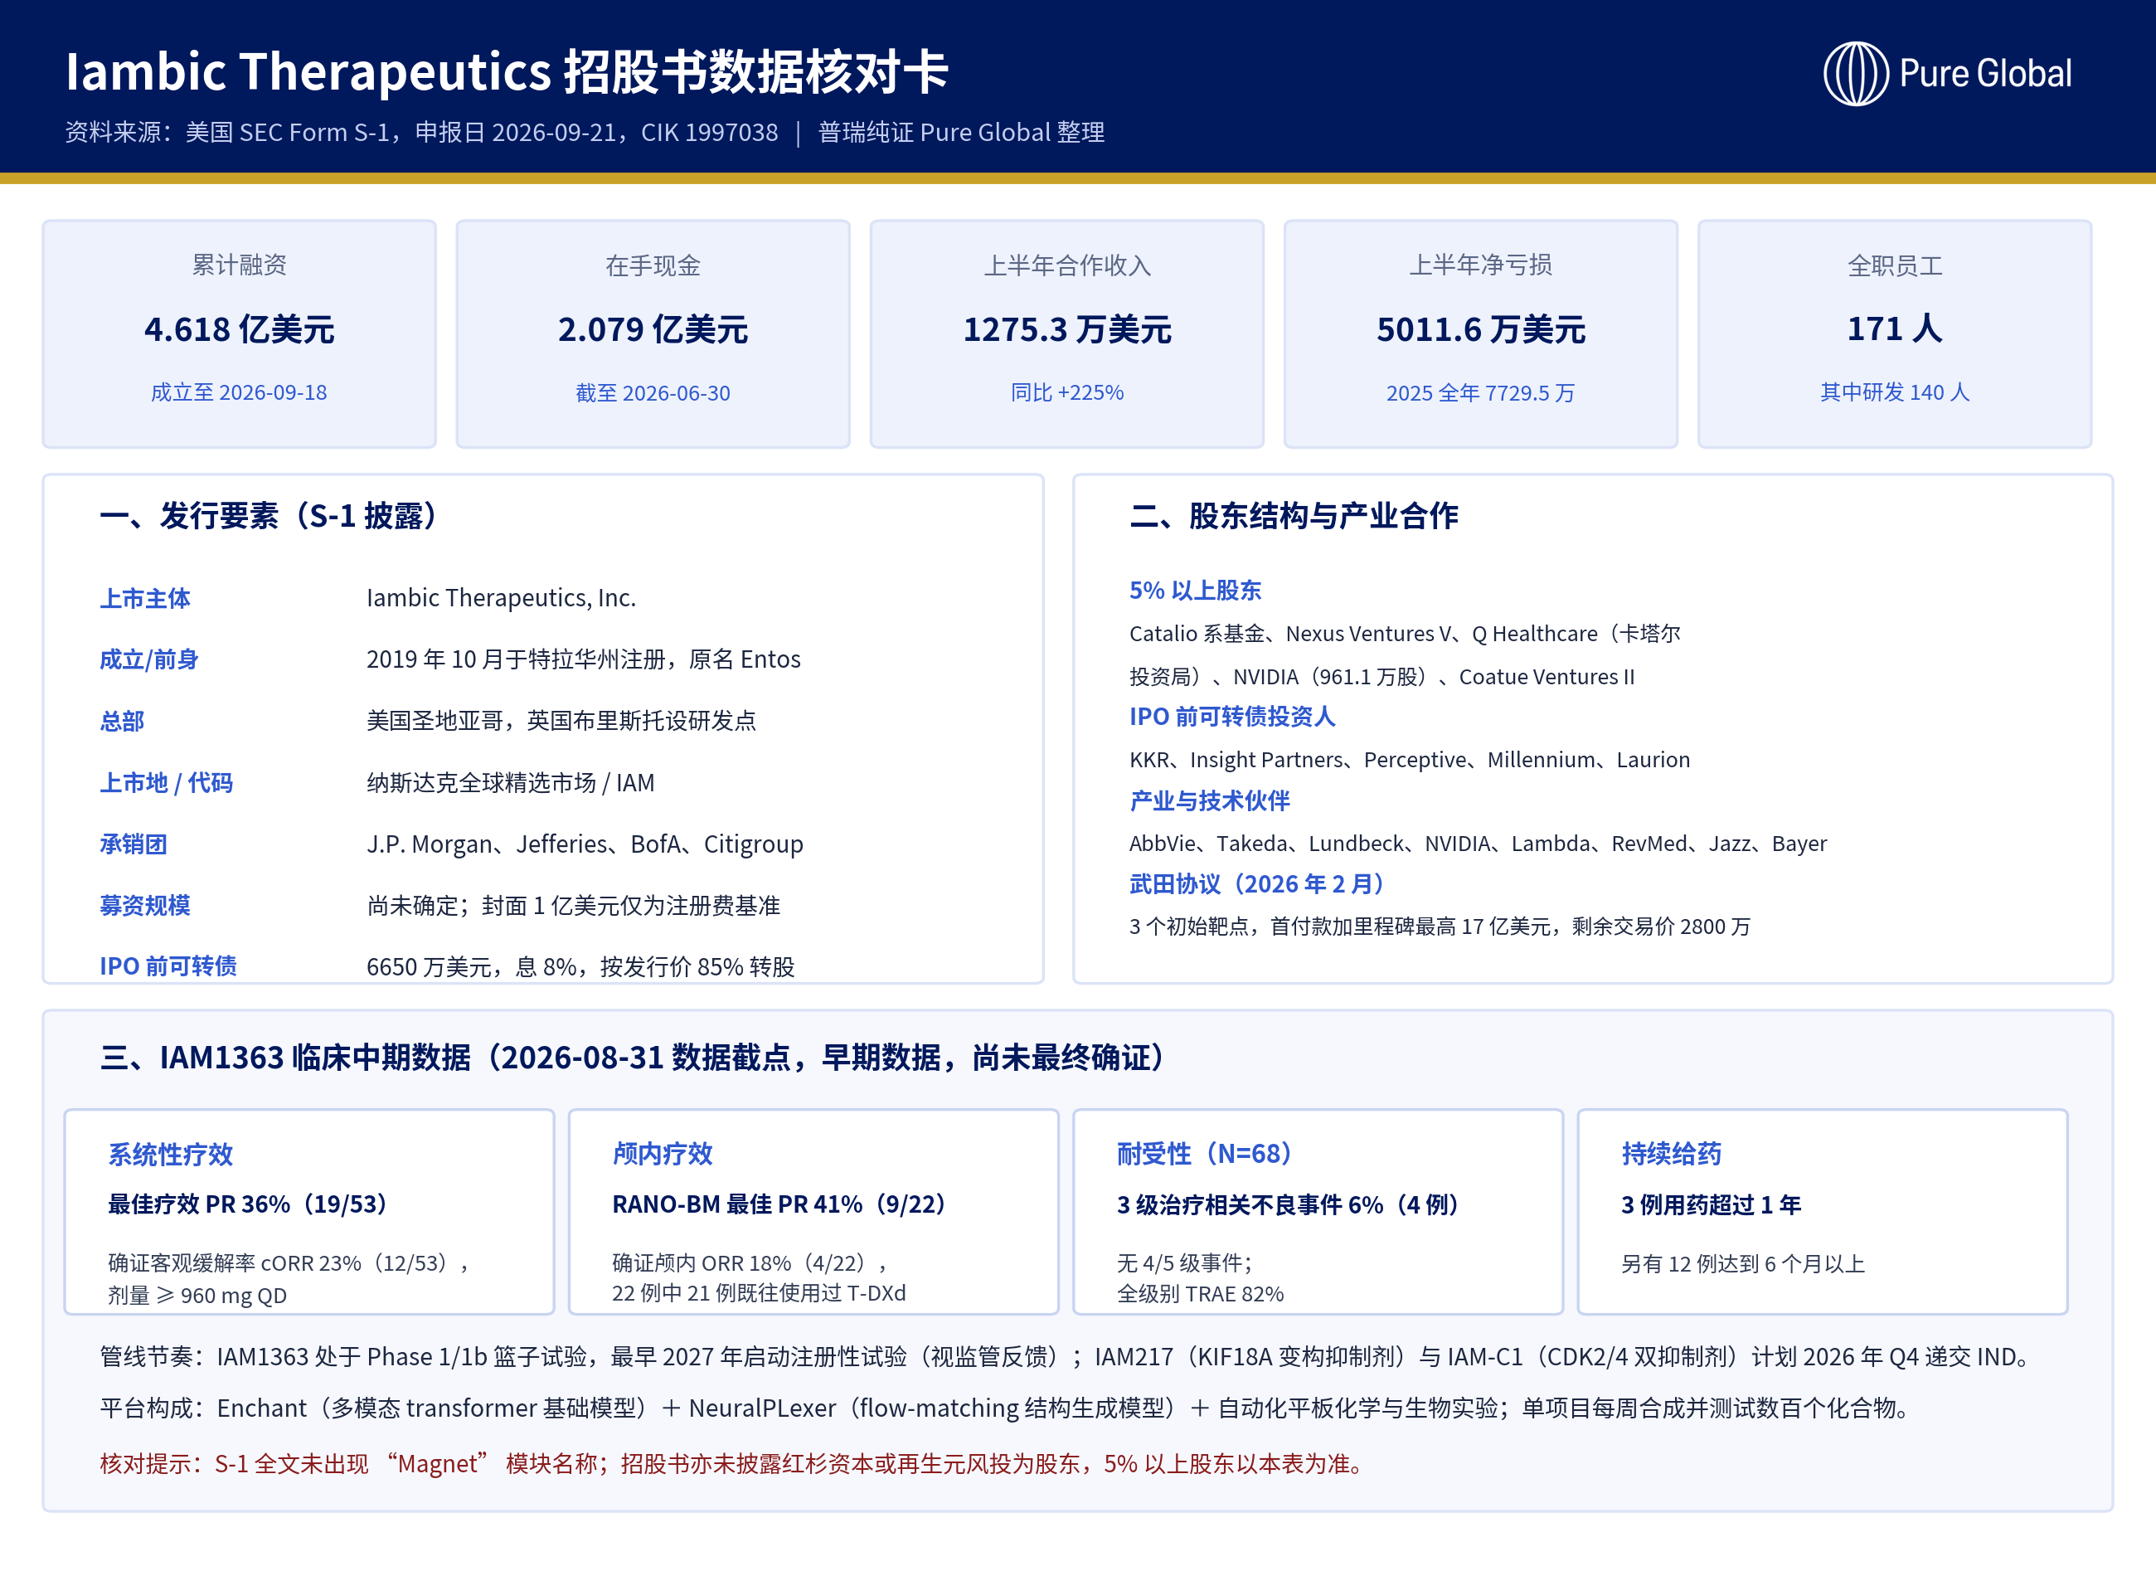Select '2019 年 10 月于特拉华州注册，原名 Entos'
This screenshot has width=2156, height=1576.
coord(584,659)
